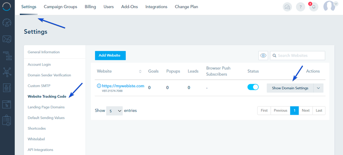343x155 pixels.
Task: Switch to the Campaign Groups tab
Action: (60, 7)
